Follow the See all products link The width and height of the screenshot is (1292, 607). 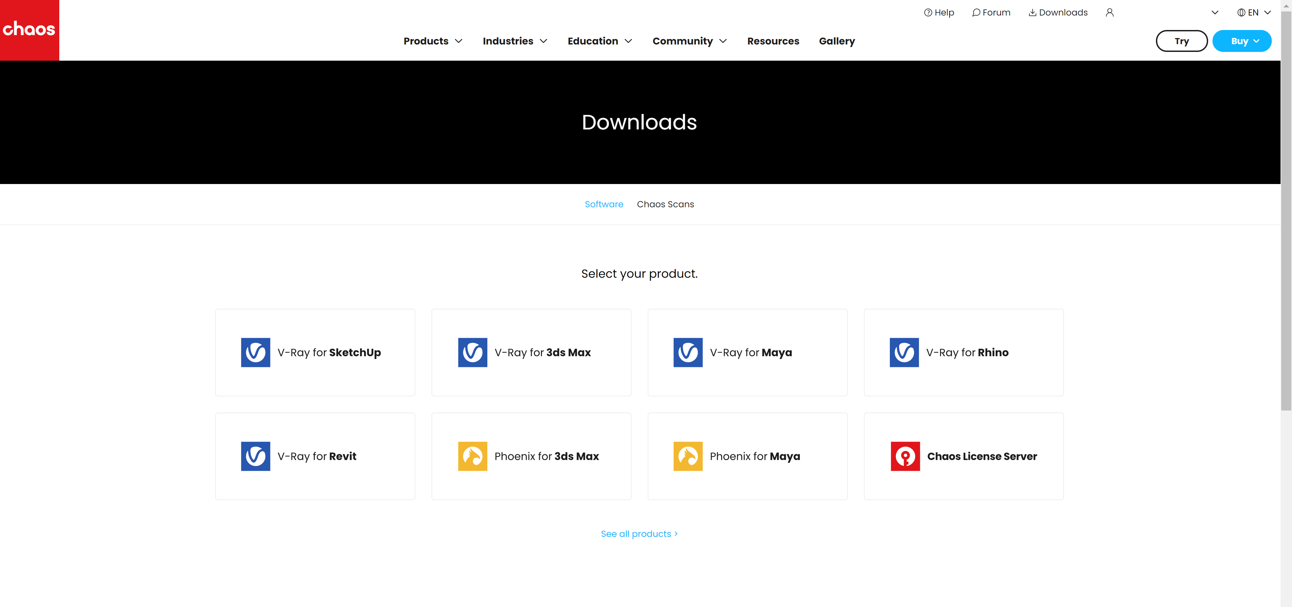tap(639, 534)
